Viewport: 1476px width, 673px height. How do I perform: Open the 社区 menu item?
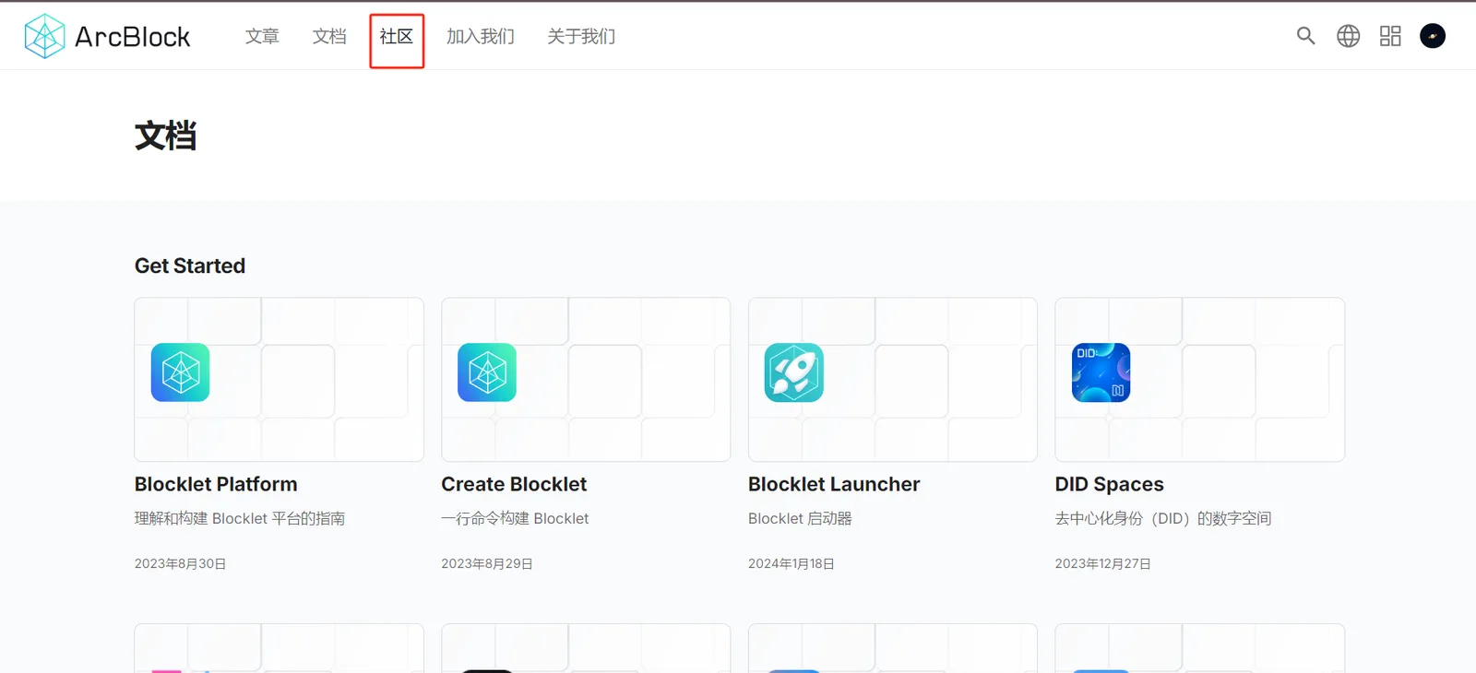397,36
